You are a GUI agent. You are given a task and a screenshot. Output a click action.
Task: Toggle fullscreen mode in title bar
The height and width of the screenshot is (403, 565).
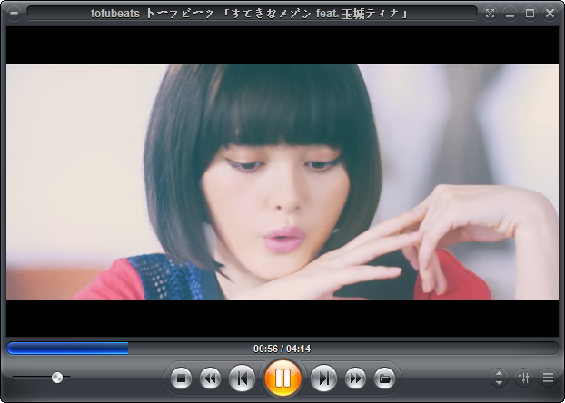point(491,14)
